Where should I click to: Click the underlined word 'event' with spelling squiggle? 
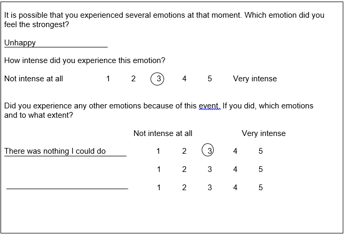coord(210,106)
